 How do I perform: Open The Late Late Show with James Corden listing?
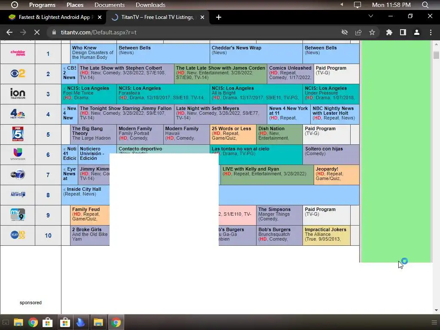220,73
